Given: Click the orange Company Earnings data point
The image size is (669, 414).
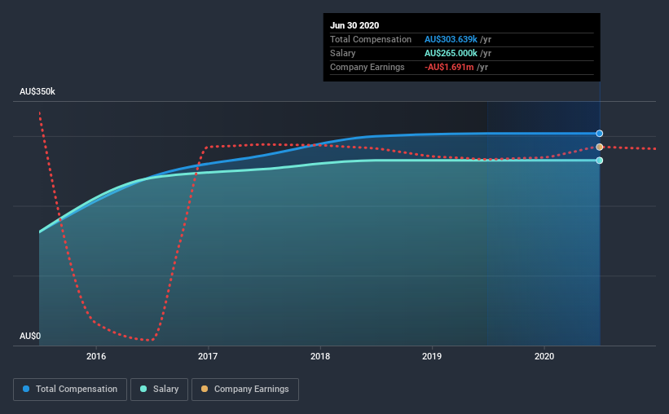Looking at the screenshot, I should click(x=600, y=147).
